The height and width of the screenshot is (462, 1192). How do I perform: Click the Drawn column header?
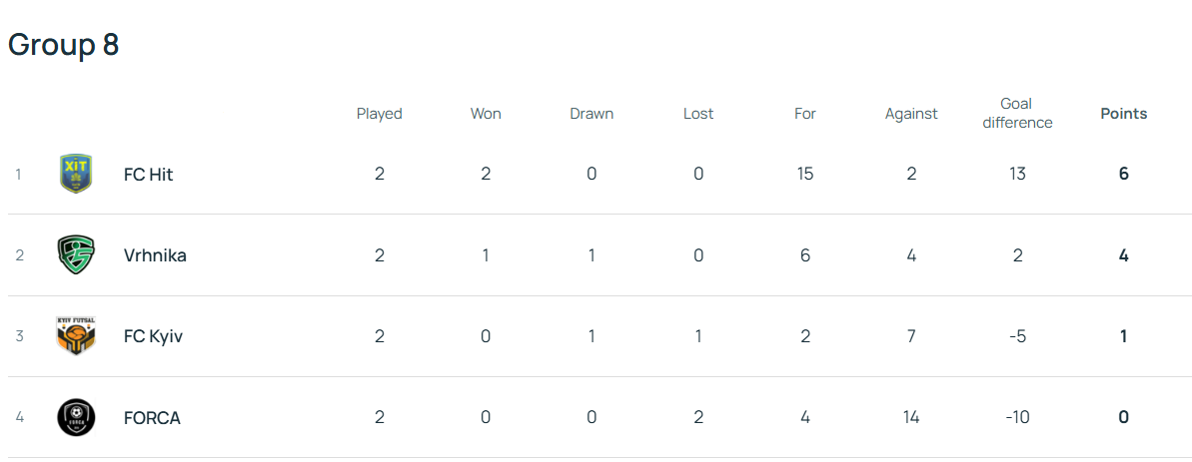click(592, 114)
